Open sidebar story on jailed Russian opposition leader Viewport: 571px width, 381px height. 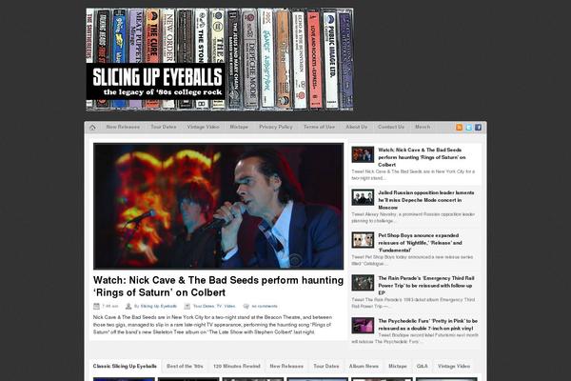[426, 200]
